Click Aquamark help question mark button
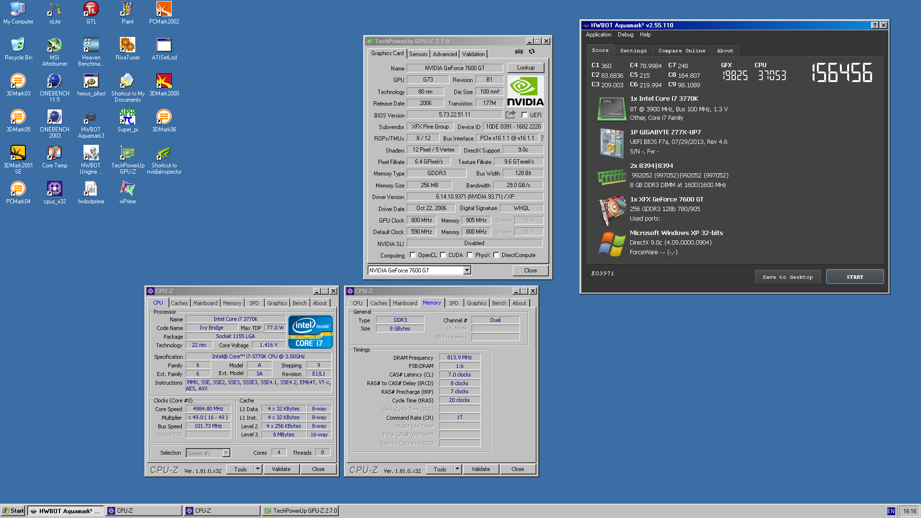 click(x=874, y=25)
